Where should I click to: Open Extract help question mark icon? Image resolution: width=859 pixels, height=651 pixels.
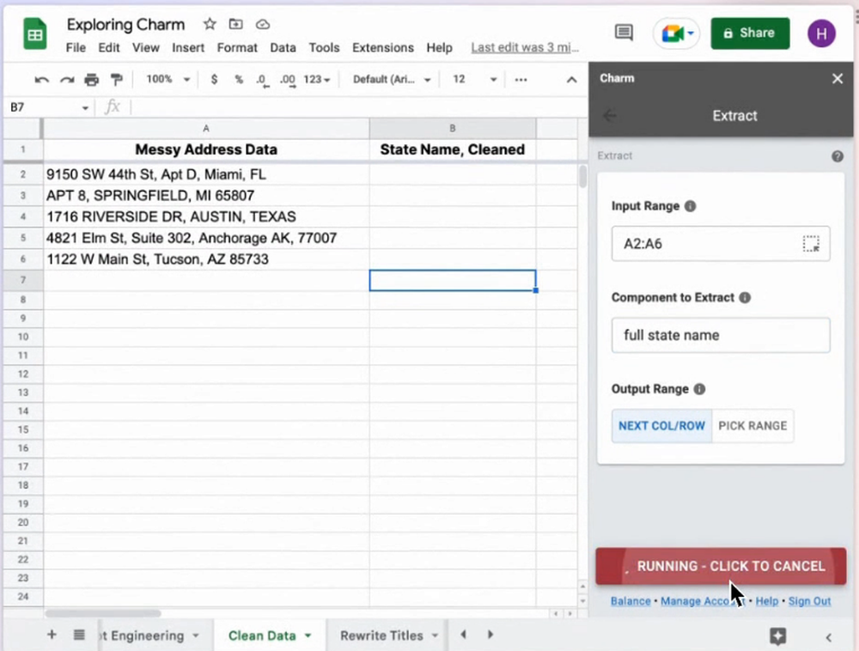(837, 156)
